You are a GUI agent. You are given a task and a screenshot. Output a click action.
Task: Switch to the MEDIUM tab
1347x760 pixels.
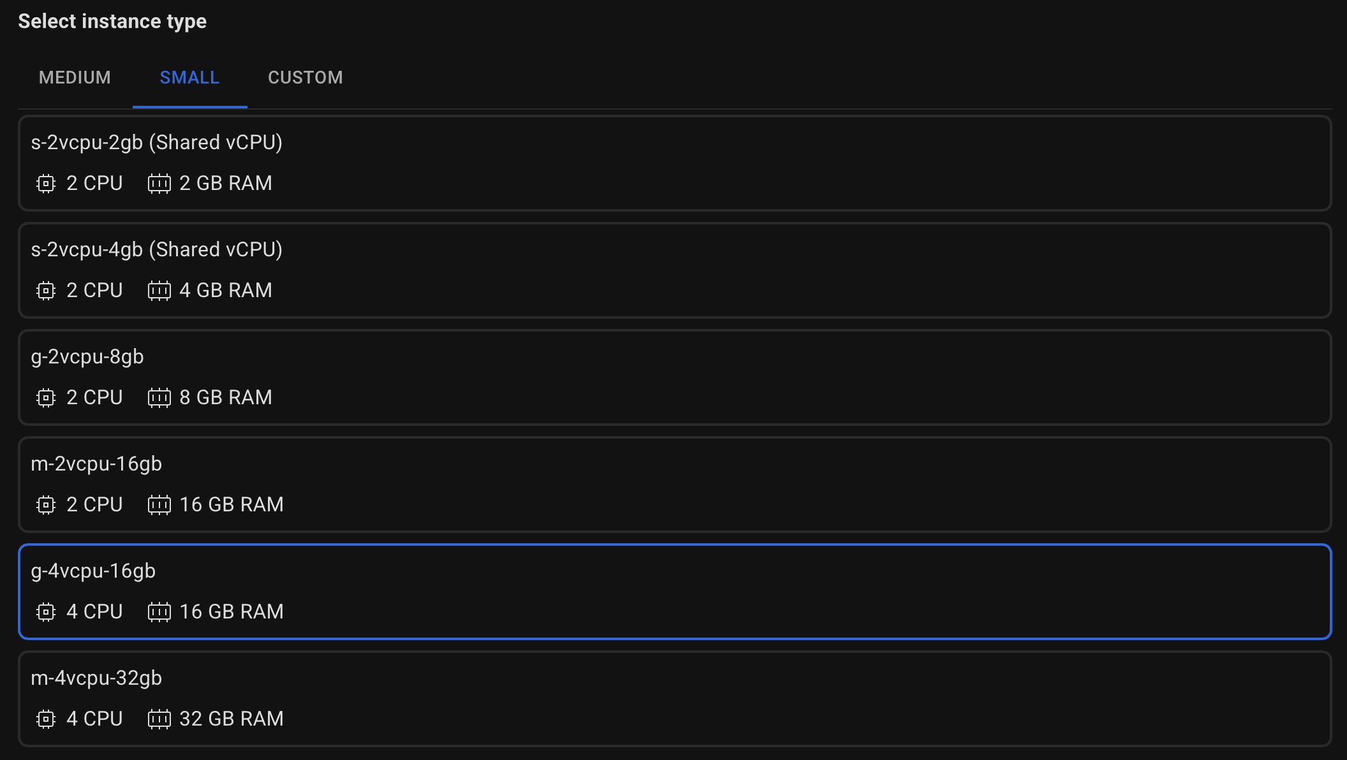75,78
